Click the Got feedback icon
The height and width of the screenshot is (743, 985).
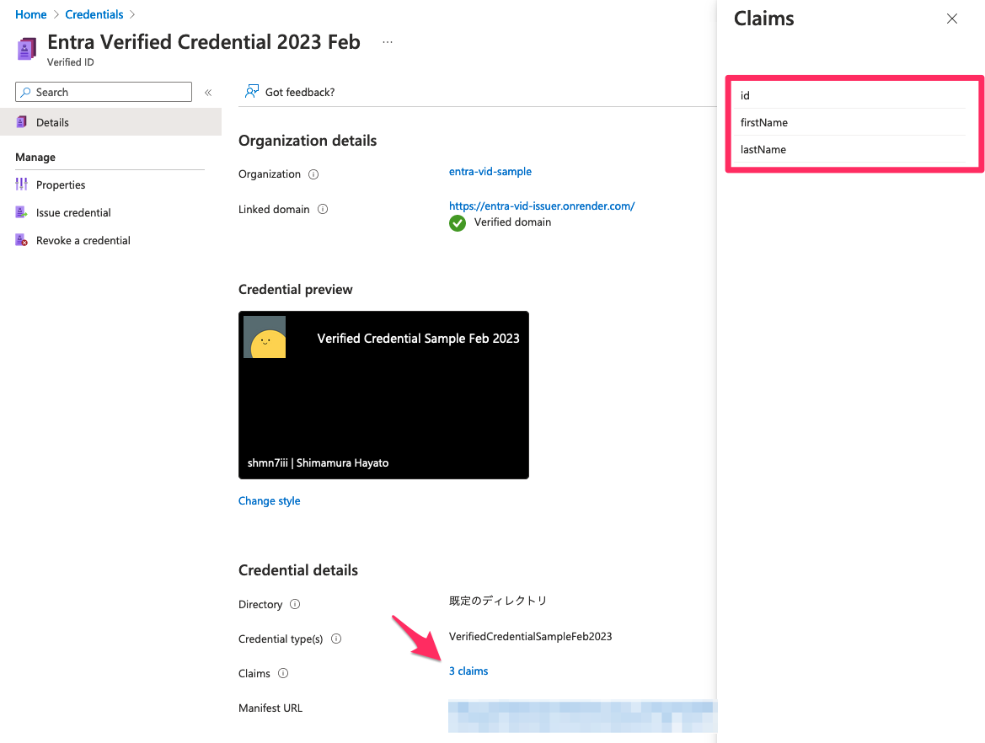(251, 92)
